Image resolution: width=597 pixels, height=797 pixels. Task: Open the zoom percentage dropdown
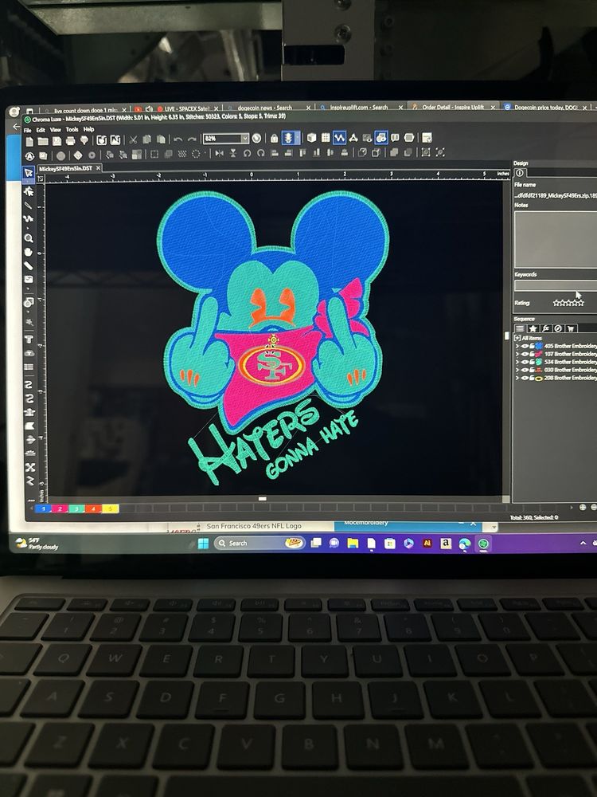click(x=245, y=139)
